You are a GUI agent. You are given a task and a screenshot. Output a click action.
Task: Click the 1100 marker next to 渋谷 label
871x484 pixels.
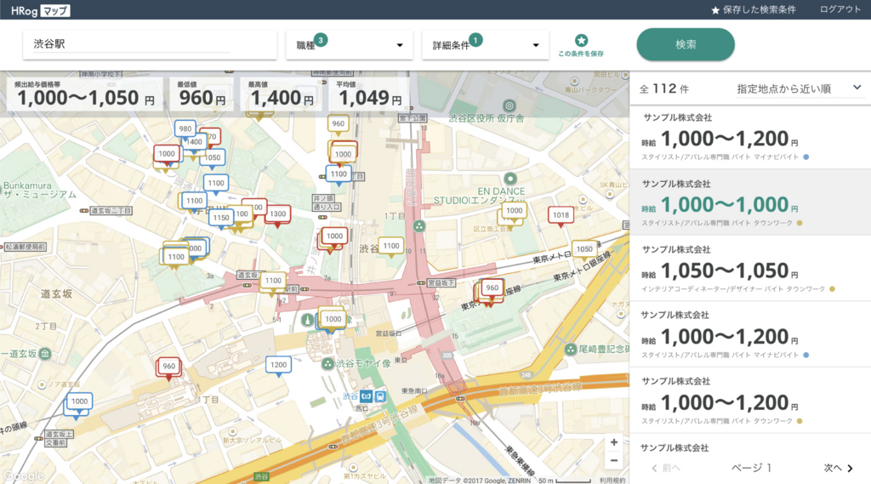(391, 247)
